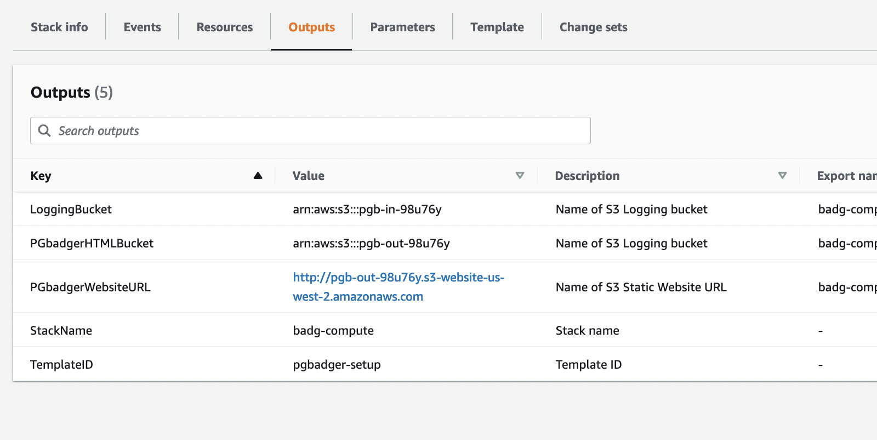Open the Stack info tab
The height and width of the screenshot is (440, 877).
point(59,27)
